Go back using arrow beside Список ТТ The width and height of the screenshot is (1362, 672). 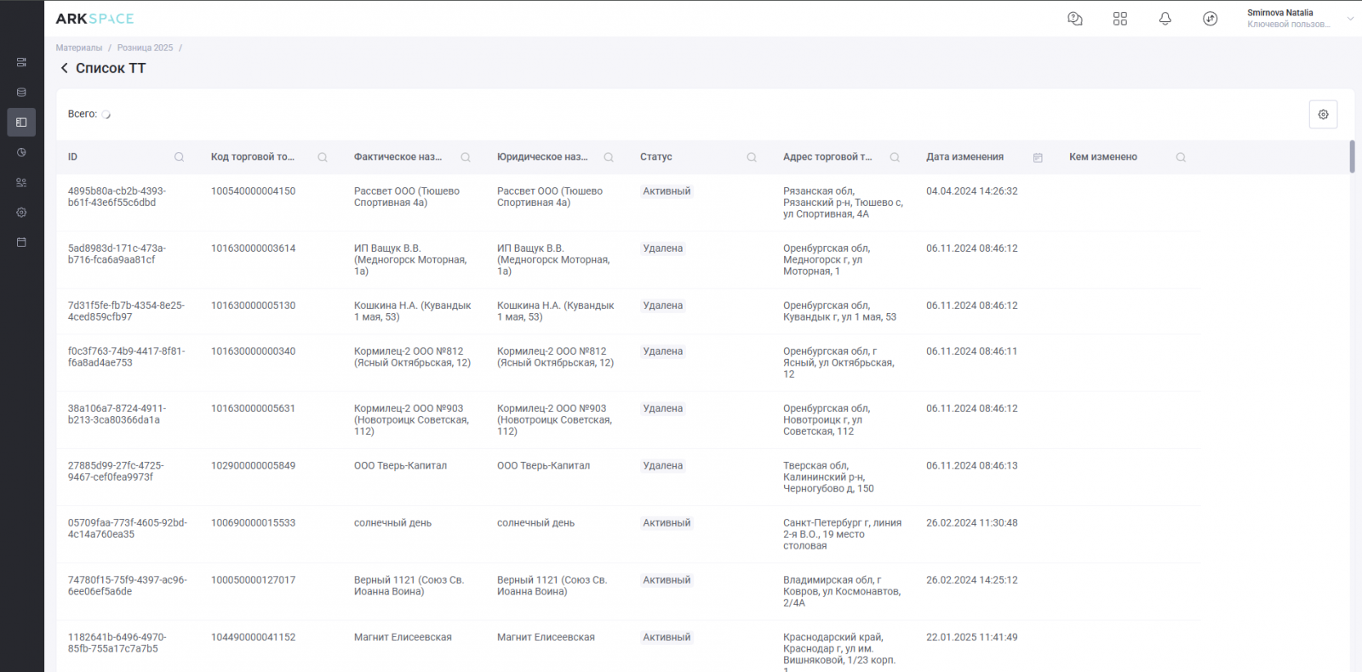(x=64, y=68)
